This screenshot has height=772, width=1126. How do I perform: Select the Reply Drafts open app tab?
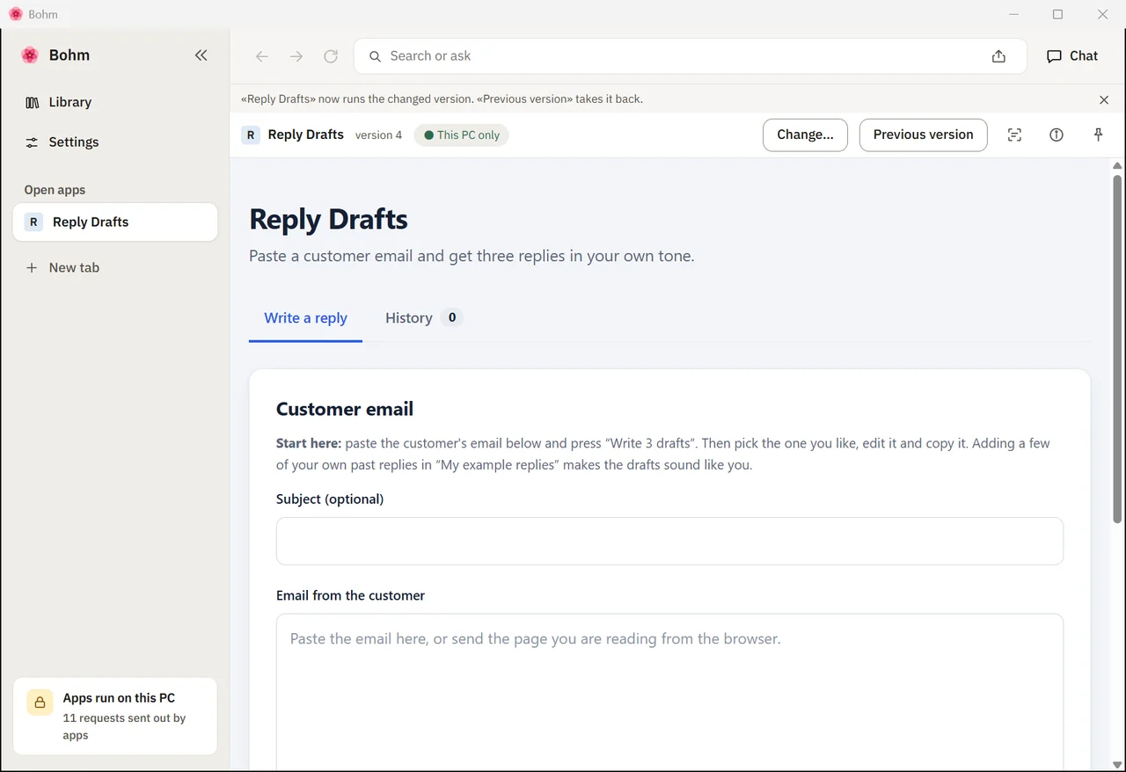pos(115,222)
